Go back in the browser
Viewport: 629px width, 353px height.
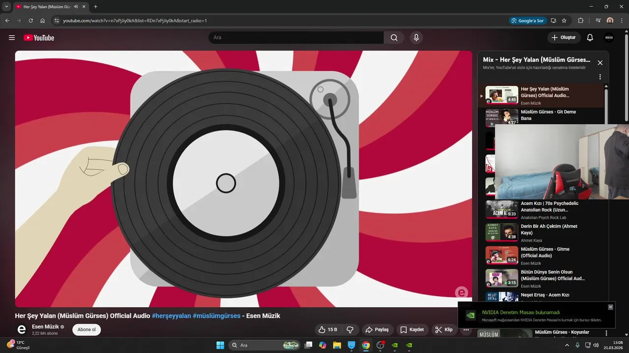point(7,21)
